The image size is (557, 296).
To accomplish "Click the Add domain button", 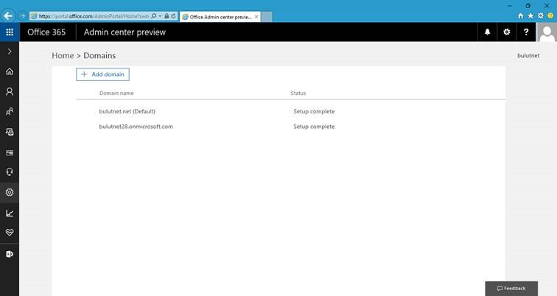I will coord(102,74).
